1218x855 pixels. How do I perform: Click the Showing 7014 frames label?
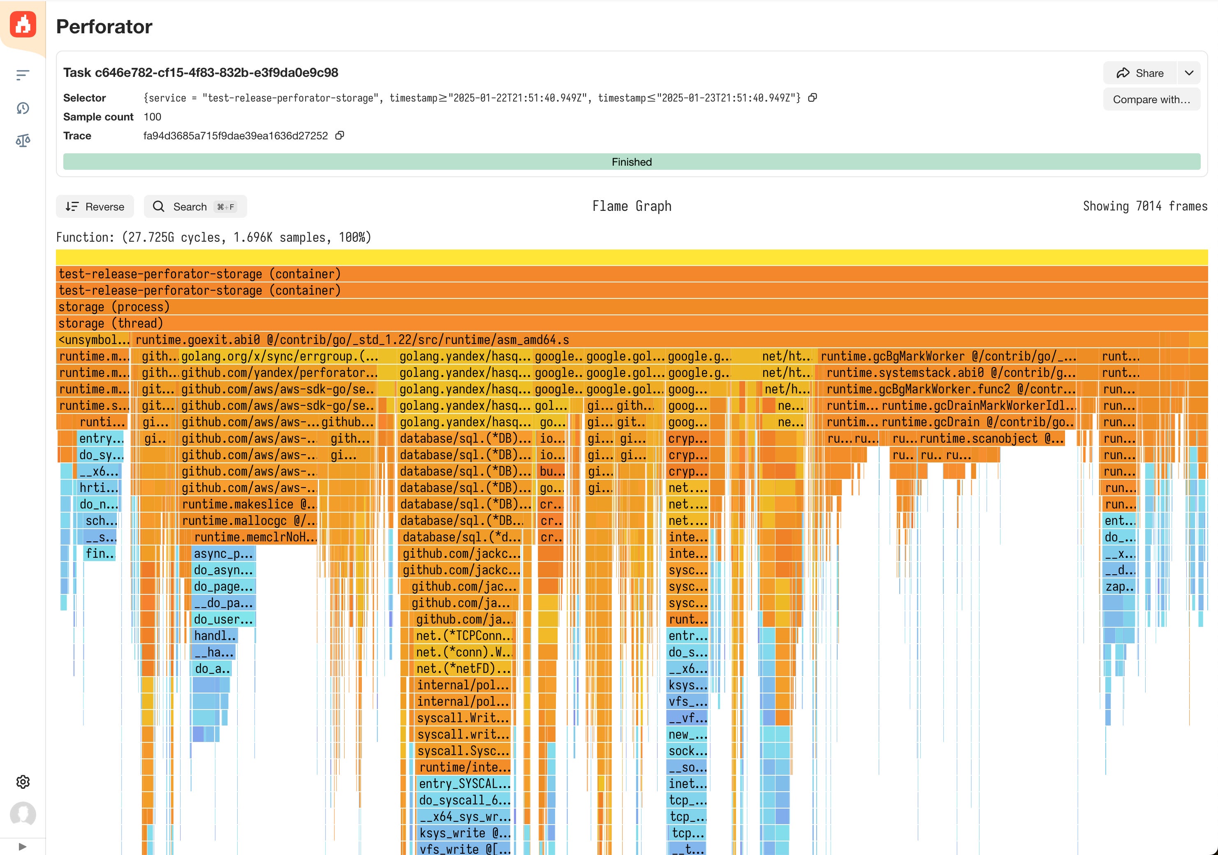(1145, 206)
